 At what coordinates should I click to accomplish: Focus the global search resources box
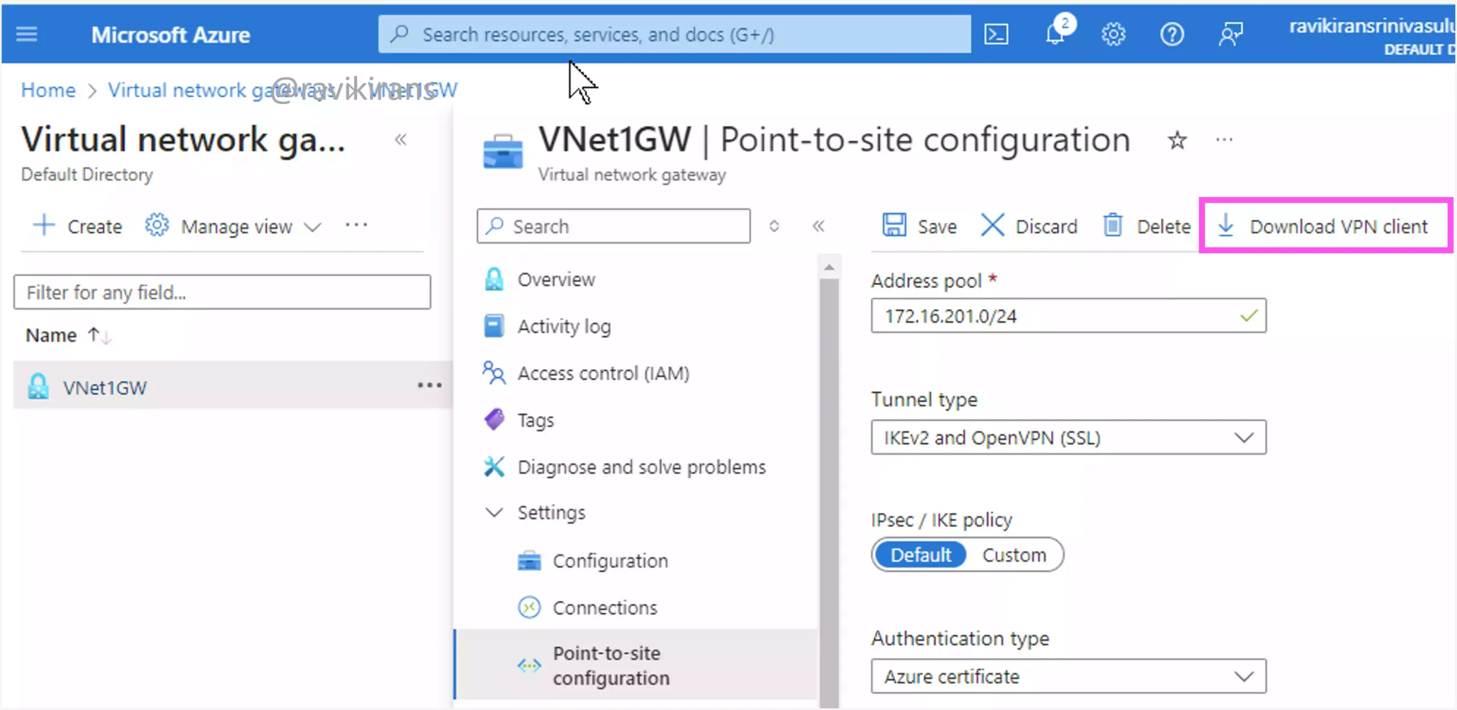click(x=674, y=34)
